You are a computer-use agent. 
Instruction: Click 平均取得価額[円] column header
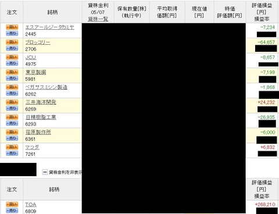pos(167,12)
